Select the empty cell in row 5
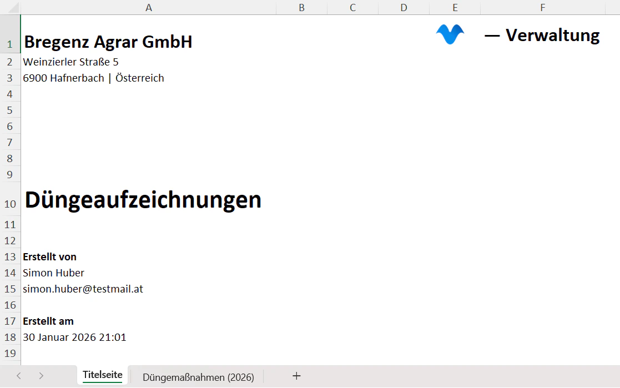The width and height of the screenshot is (620, 388). (x=148, y=110)
